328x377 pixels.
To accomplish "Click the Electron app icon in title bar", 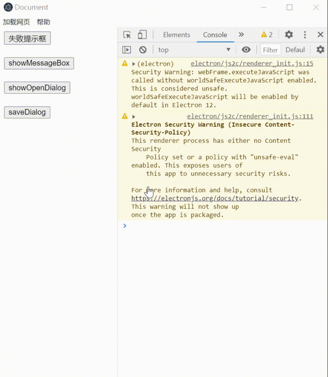I will pos(8,7).
